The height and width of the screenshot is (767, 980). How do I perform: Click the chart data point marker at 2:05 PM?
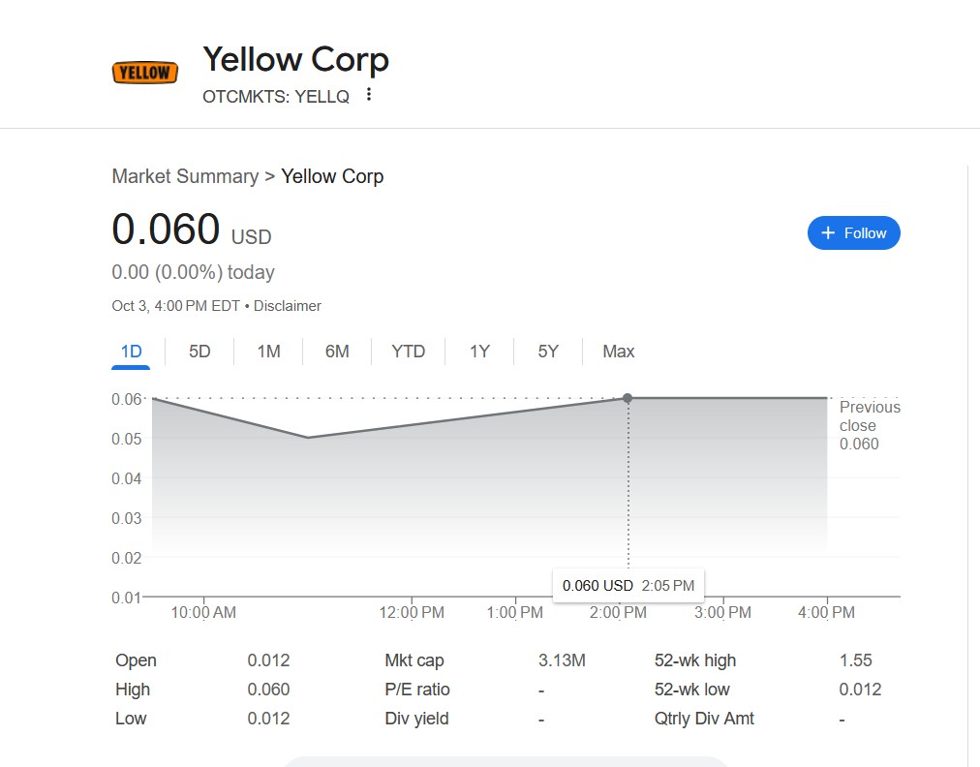click(628, 398)
